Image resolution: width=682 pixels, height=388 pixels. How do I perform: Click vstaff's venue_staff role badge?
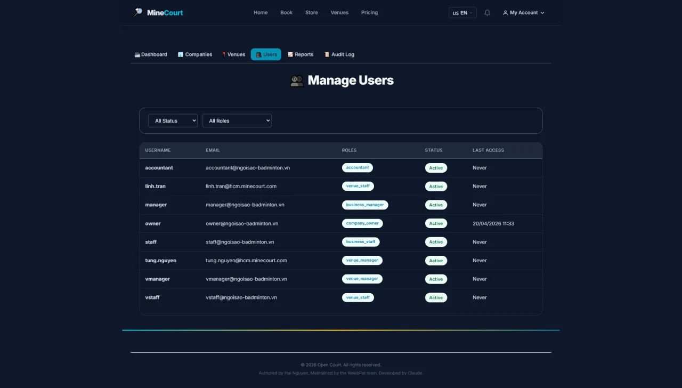click(x=358, y=297)
